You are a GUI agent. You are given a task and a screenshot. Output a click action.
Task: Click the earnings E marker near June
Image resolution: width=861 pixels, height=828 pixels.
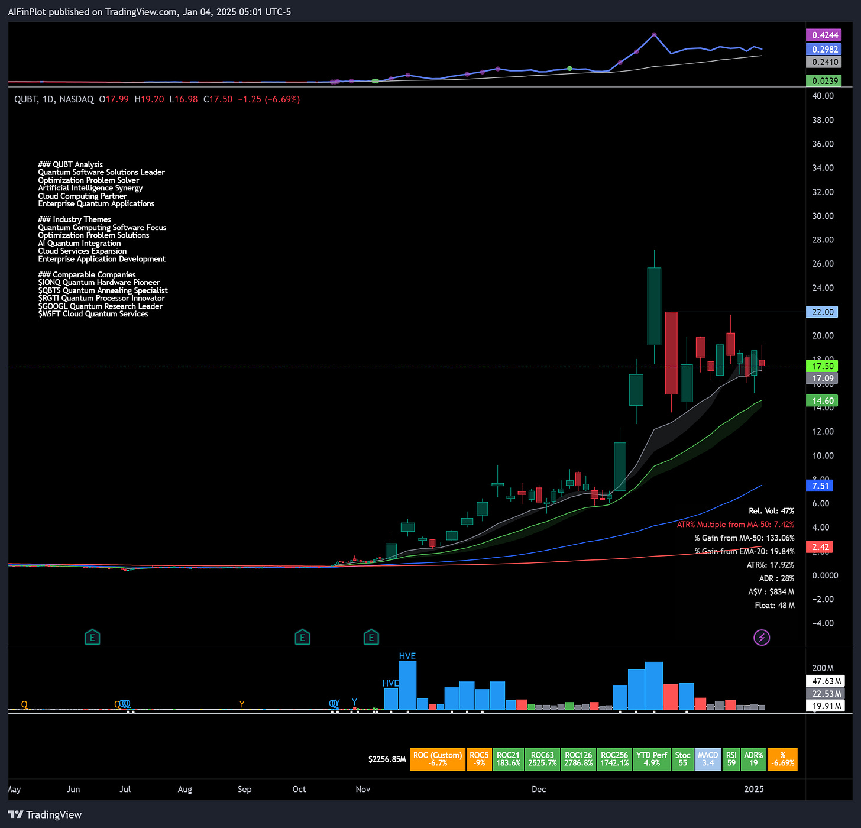(x=92, y=638)
